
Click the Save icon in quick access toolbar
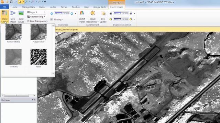coord(11,2)
